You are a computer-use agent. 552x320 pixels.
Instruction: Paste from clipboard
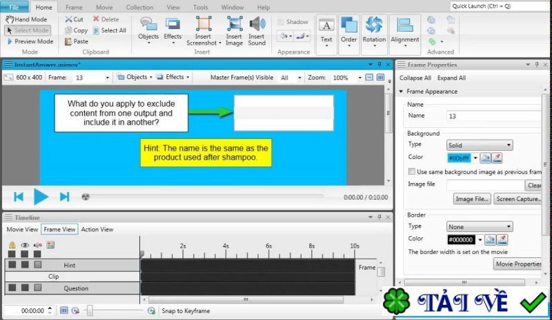coord(77,41)
